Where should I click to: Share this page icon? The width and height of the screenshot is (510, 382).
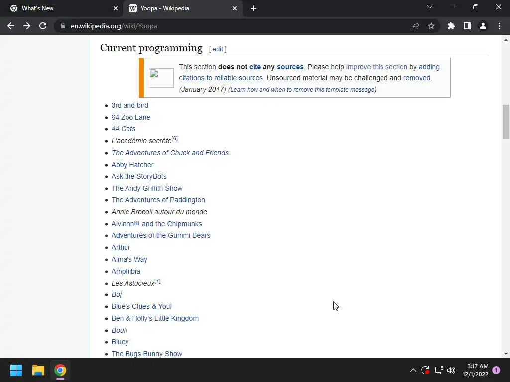[x=415, y=26]
